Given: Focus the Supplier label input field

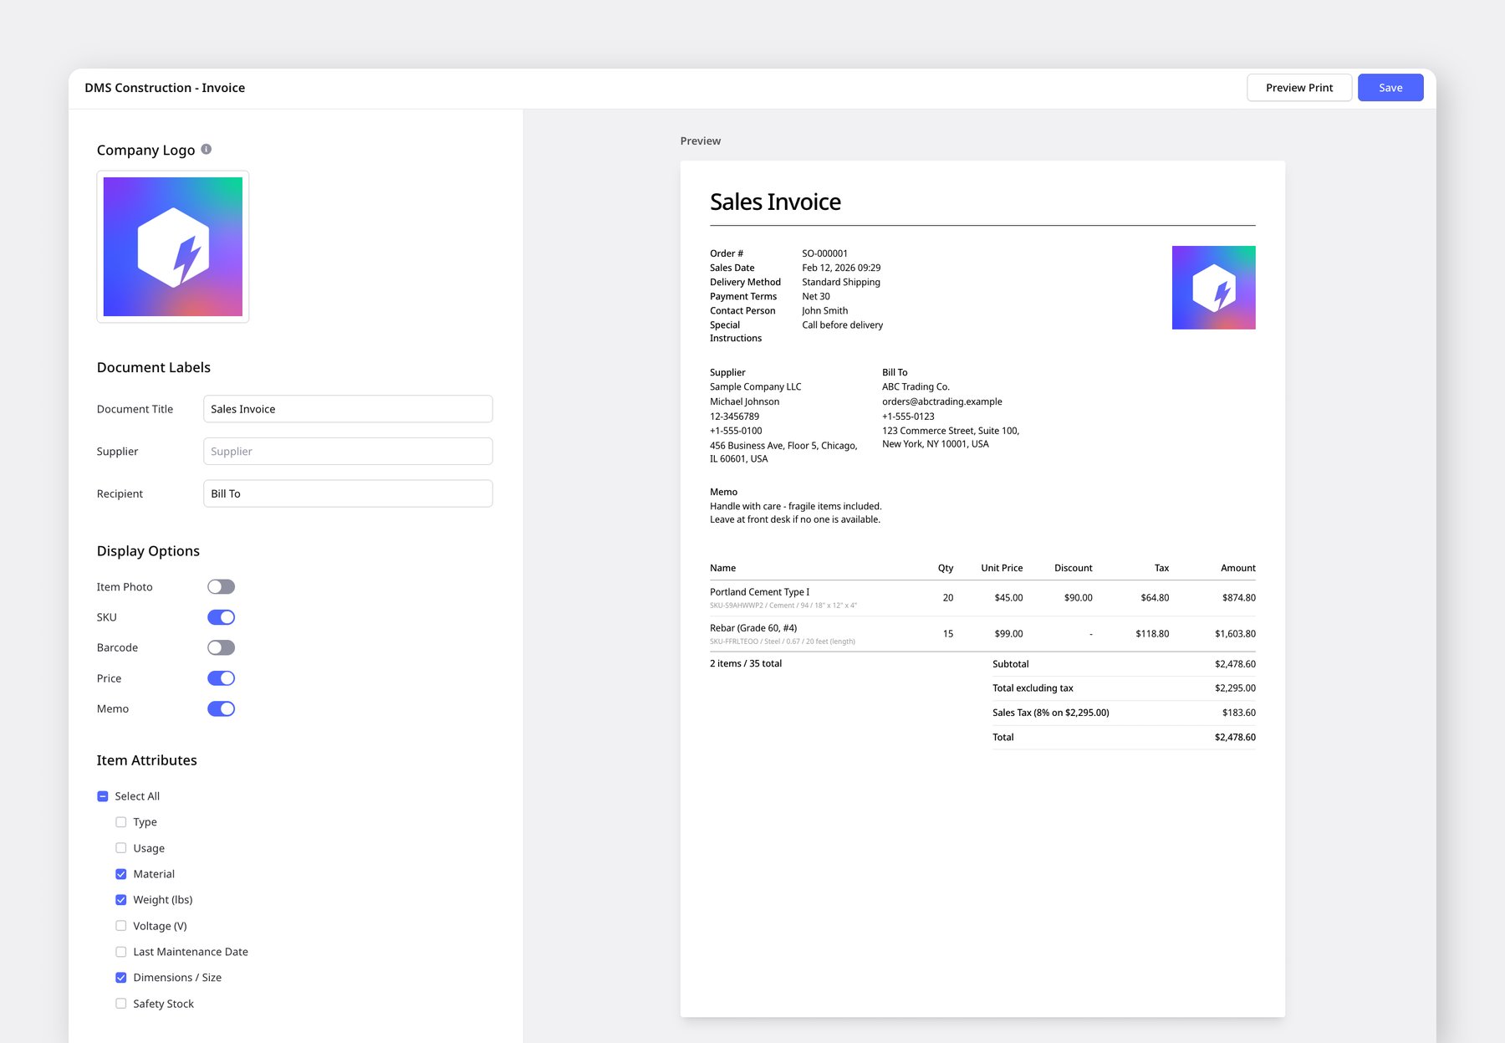Looking at the screenshot, I should [x=348, y=452].
